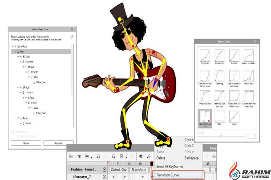Click the third timeline toolbar icon with small arrow

(87, 156)
